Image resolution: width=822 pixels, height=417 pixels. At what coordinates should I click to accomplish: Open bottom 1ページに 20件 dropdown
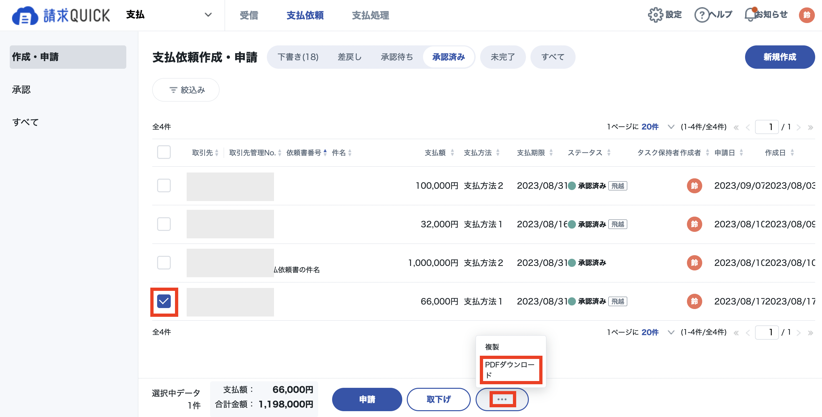671,332
